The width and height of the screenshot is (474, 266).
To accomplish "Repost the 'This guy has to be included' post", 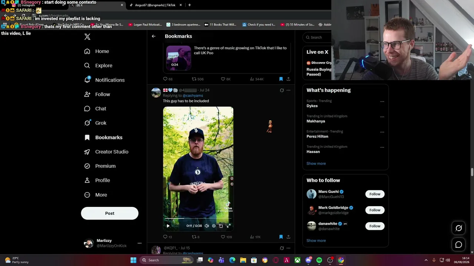I will [196, 237].
